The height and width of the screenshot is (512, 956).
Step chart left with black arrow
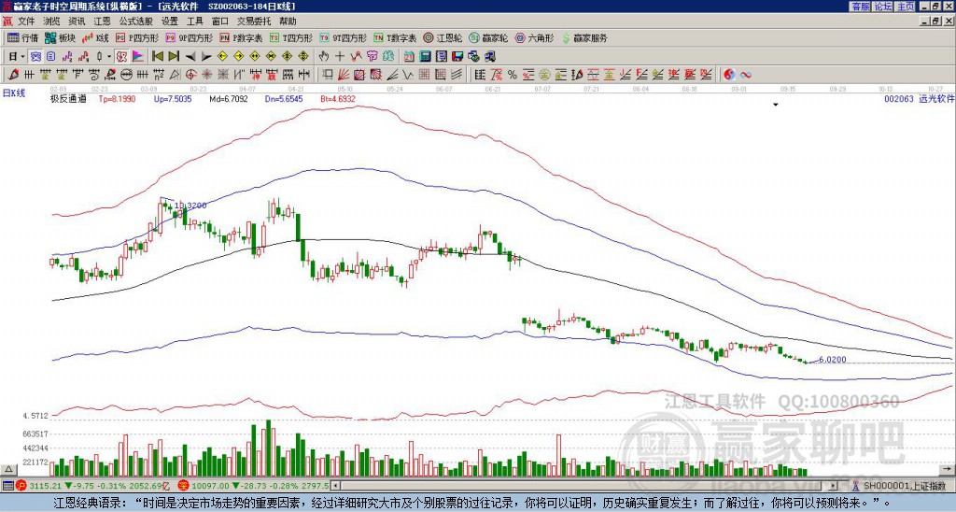[190, 57]
